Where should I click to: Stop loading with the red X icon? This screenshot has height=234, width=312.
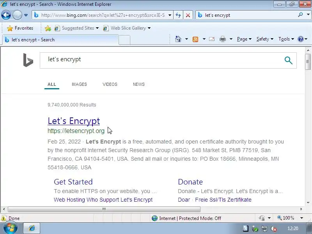click(188, 15)
